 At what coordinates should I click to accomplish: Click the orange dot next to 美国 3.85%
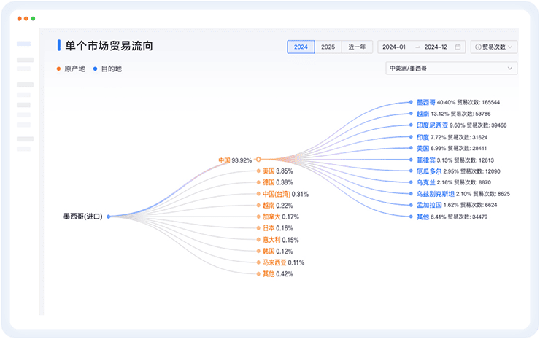coord(258,171)
